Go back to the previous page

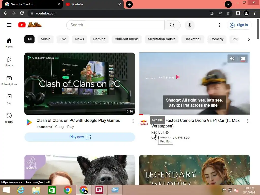(6, 13)
